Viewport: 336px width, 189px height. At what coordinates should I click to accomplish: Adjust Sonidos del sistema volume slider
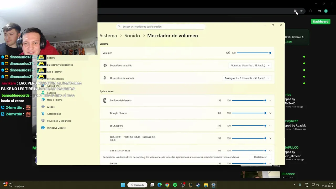point(249,101)
